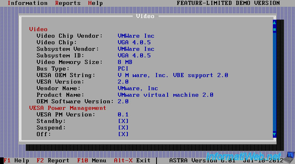Image resolution: width=295 pixels, height=164 pixels.
Task: Click the Video Memory Size label
Action: (x=70, y=62)
